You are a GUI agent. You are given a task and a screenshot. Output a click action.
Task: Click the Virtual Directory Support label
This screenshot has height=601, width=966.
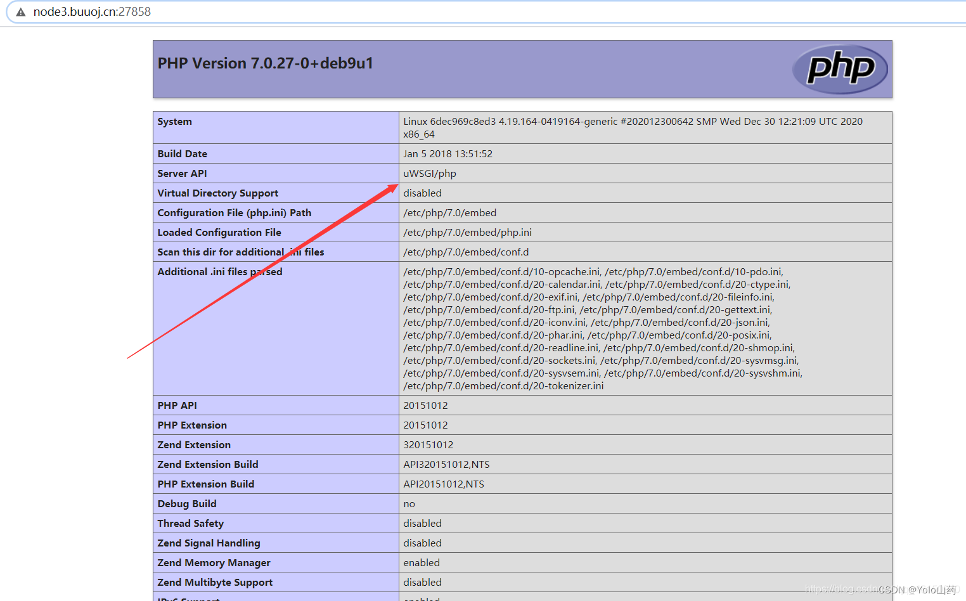click(x=218, y=193)
